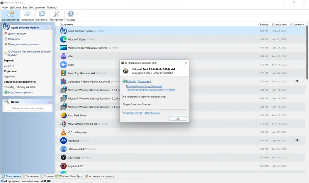Click the Uninstall Tool icon in about dialog
Image resolution: width=309 pixels, height=183 pixels.
coord(126,71)
